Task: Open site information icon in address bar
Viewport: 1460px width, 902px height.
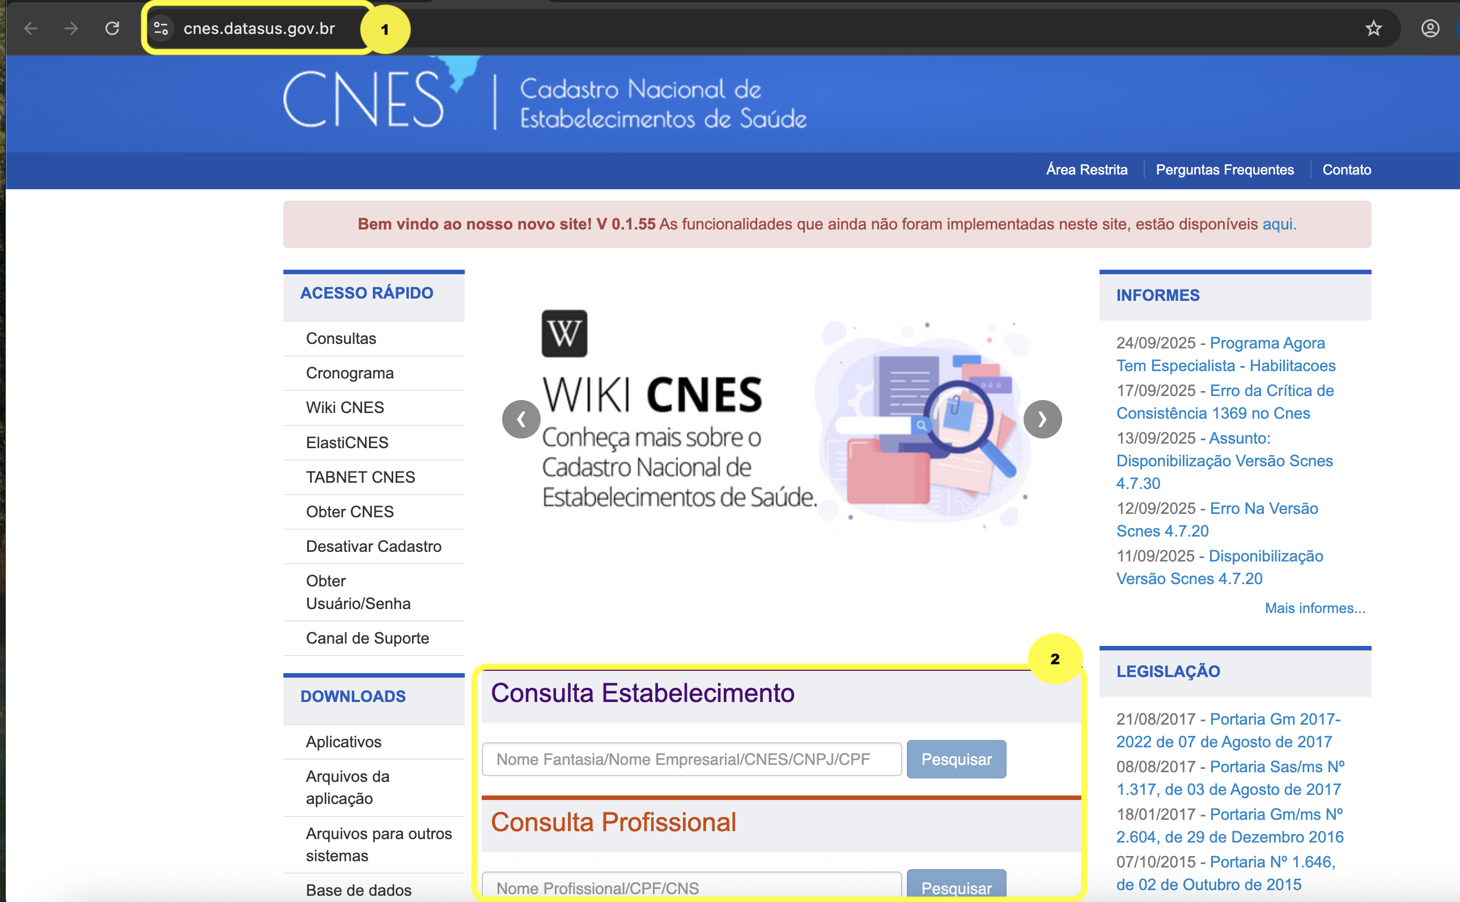Action: click(x=161, y=28)
